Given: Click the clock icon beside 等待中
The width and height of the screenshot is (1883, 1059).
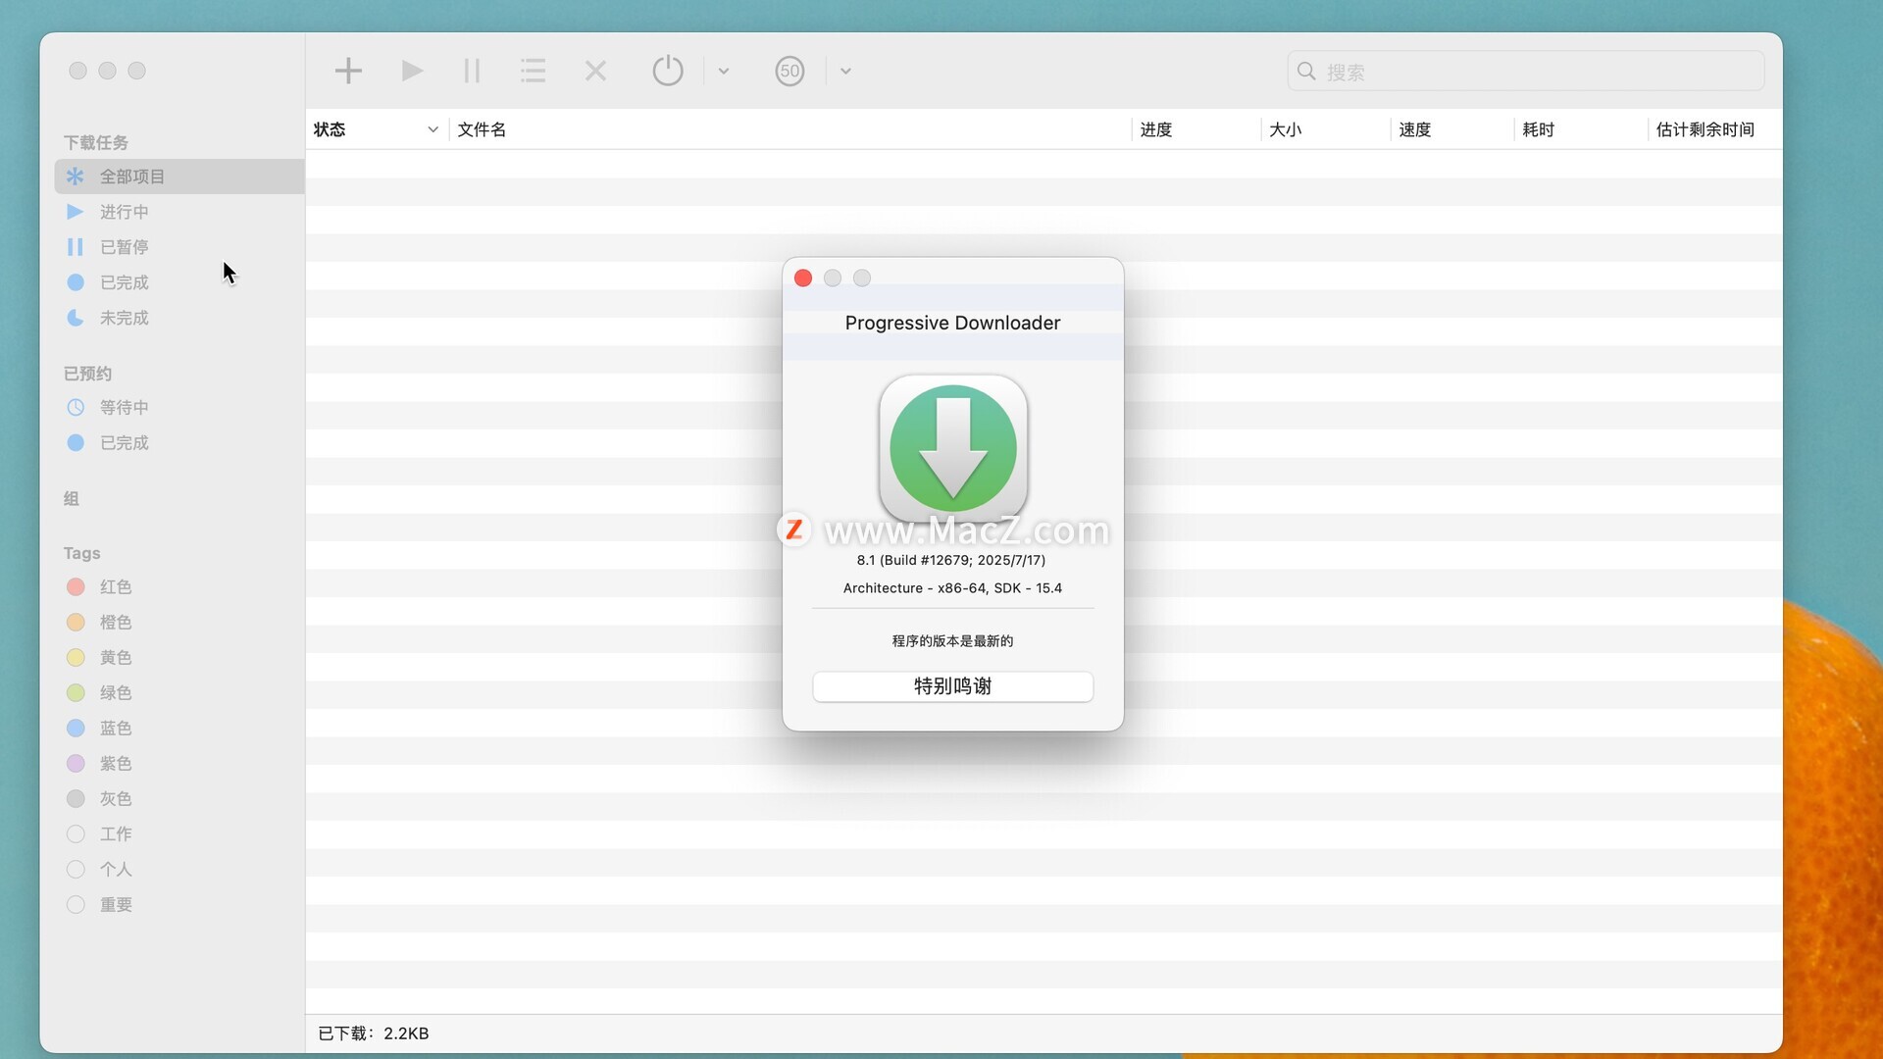Looking at the screenshot, I should tap(76, 407).
